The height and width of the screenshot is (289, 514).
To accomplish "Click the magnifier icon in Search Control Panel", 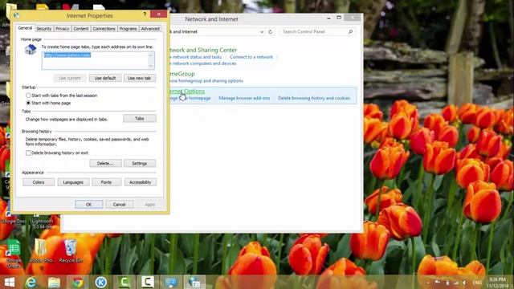I will [350, 32].
